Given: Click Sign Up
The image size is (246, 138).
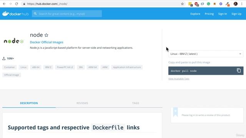Looking at the screenshot, I should pos(236,14).
